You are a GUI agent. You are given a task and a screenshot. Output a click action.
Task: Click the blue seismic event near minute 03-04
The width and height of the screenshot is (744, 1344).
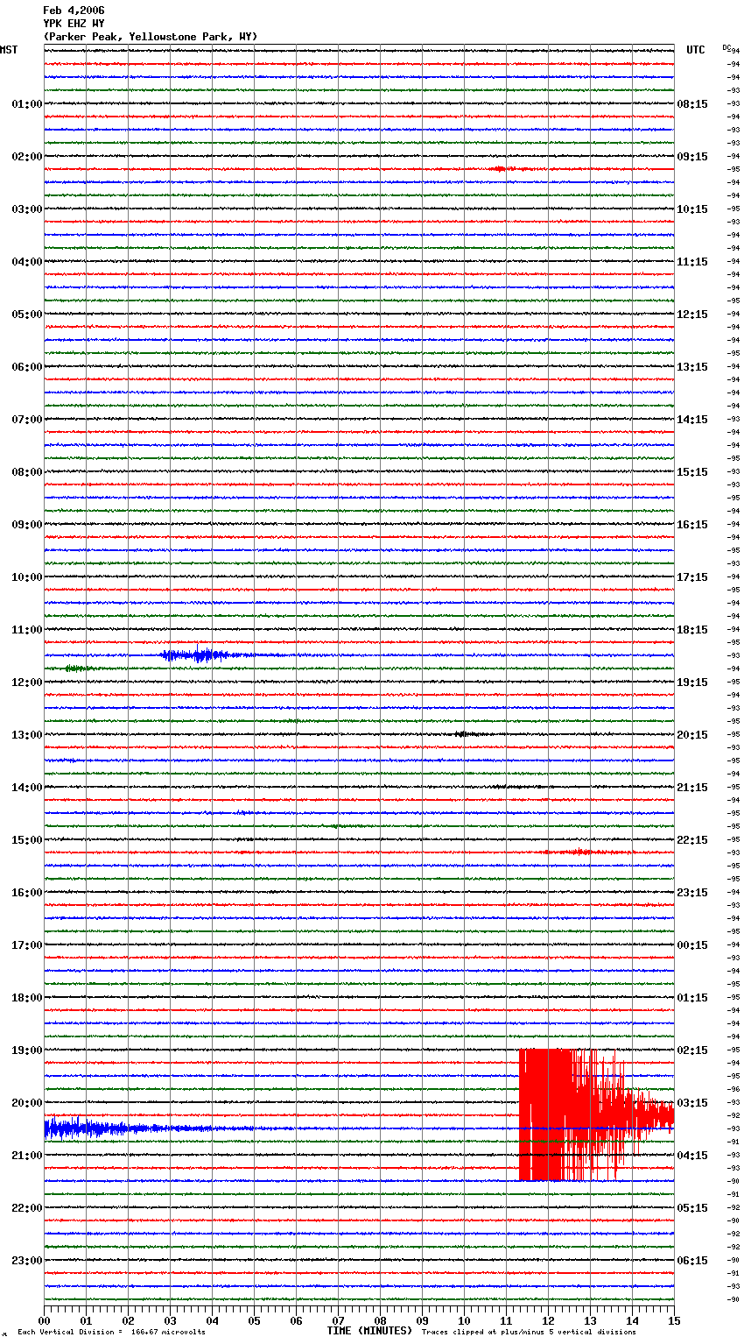pos(197,654)
